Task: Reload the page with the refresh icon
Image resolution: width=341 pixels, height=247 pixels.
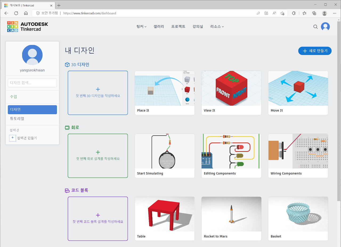Action: click(16, 13)
